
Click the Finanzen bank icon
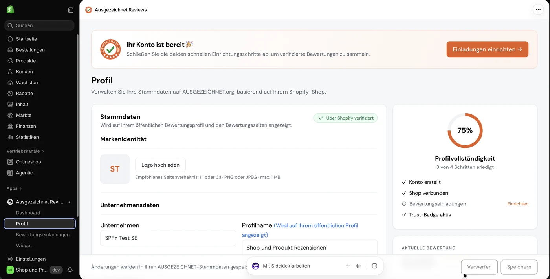[10, 127]
